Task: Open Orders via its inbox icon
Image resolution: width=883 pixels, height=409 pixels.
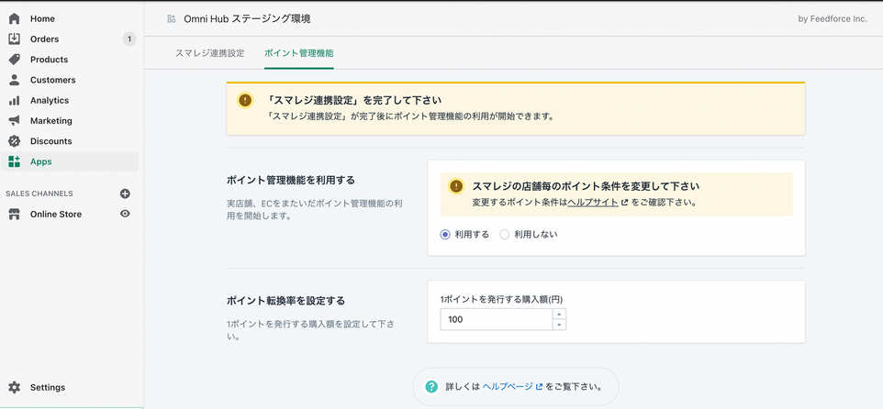Action: tap(14, 39)
